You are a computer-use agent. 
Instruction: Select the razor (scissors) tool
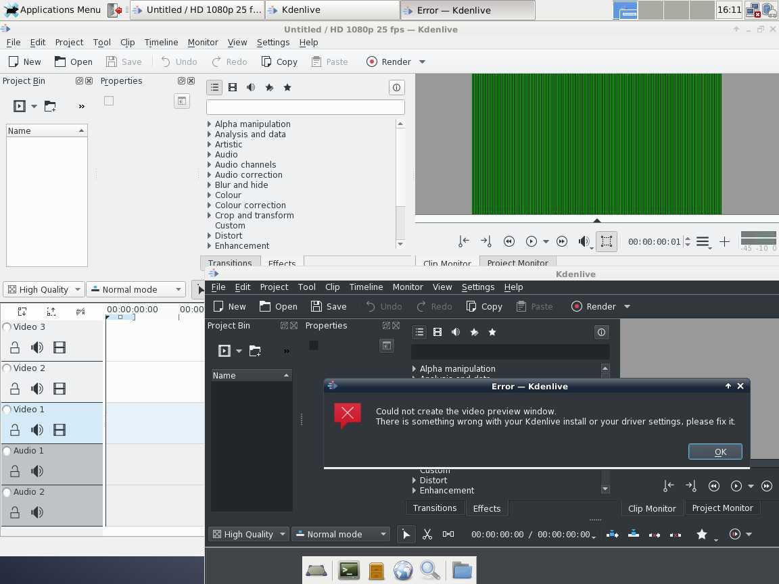pyautogui.click(x=427, y=534)
